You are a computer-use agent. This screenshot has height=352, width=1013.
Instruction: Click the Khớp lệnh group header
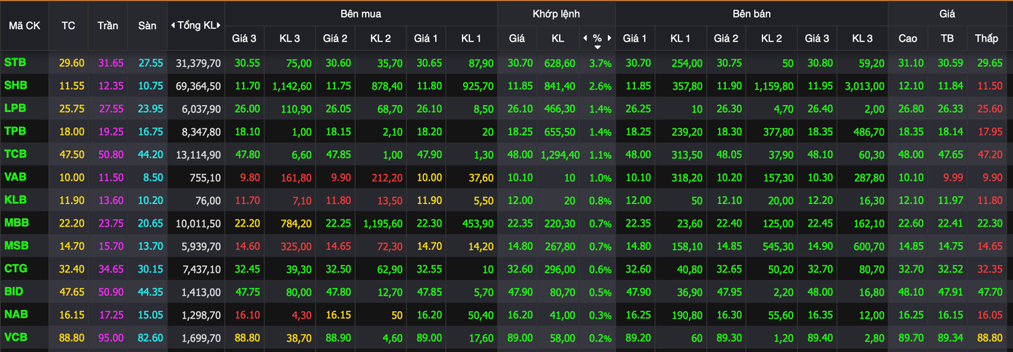click(x=556, y=13)
